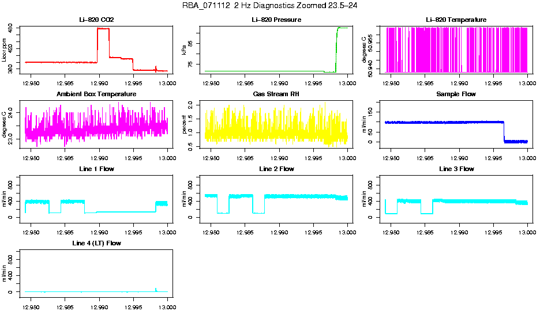
Task: Click the Line 4 (LT) Flow title
Action: tap(96, 243)
